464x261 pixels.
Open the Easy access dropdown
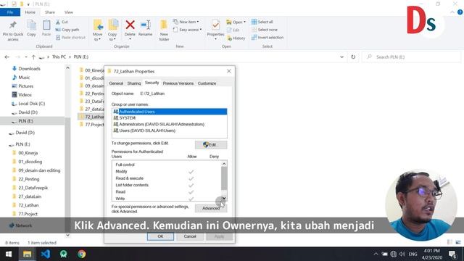pyautogui.click(x=187, y=30)
